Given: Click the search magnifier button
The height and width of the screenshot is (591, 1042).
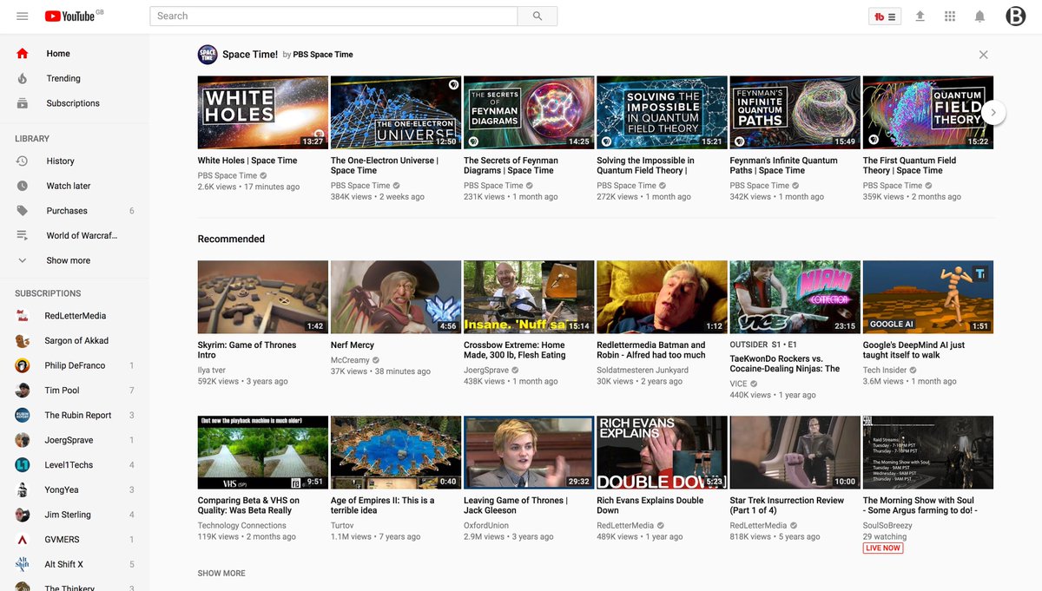Looking at the screenshot, I should [x=537, y=16].
